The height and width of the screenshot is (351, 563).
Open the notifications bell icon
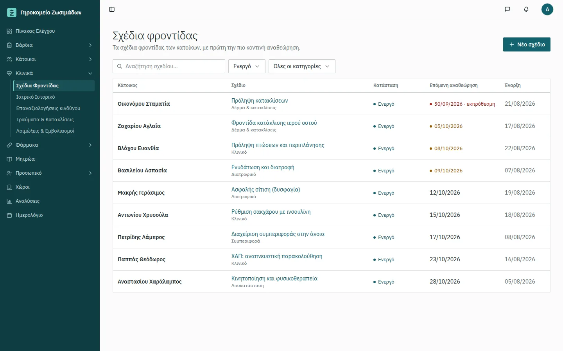point(526,9)
